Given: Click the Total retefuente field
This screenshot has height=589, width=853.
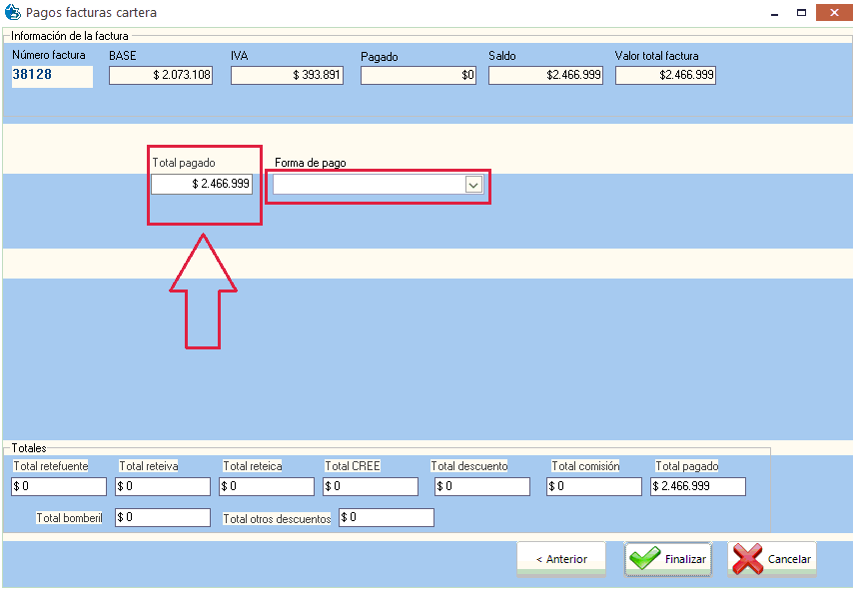Looking at the screenshot, I should pyautogui.click(x=59, y=486).
